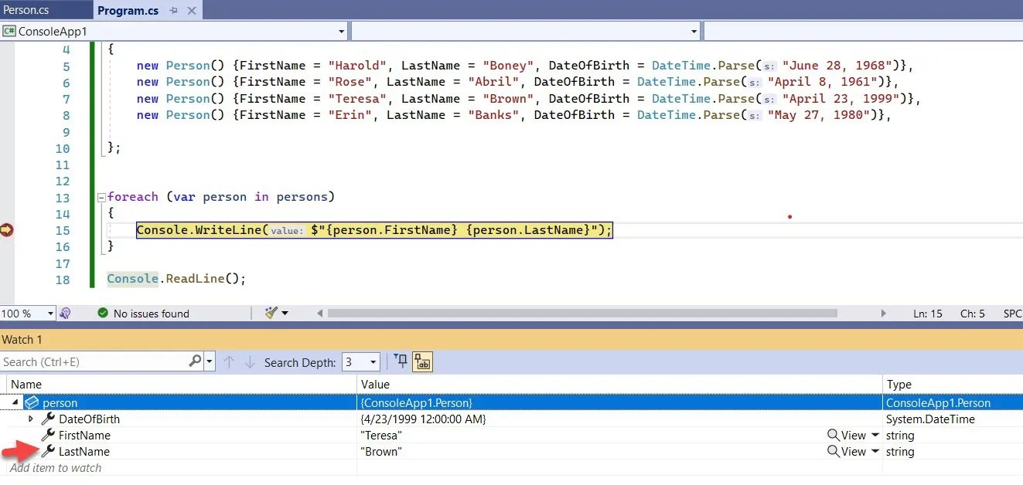
Task: Switch to the Program.cs tab
Action: (128, 10)
